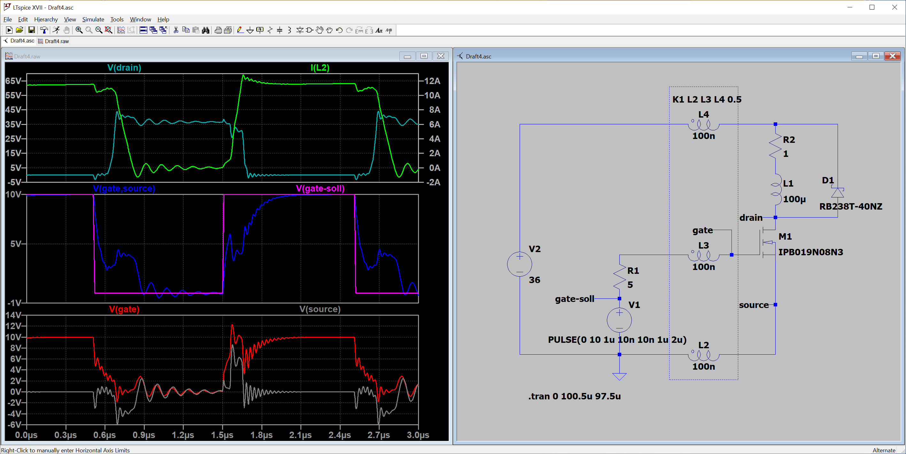Select the Place capacitor tool
Screen dimensions: 906x454
point(280,30)
